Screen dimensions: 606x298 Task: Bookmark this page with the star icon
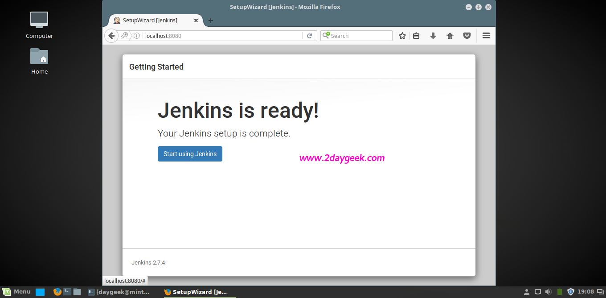click(x=402, y=36)
